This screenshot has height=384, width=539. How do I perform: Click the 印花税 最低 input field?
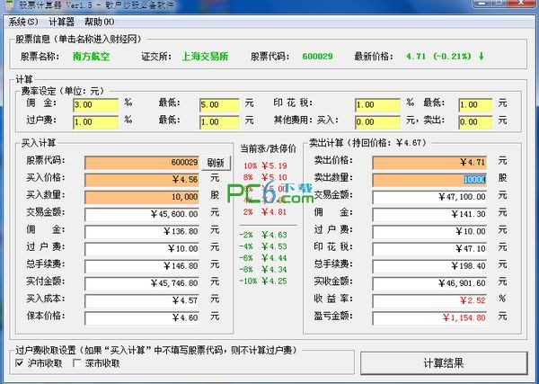point(475,105)
